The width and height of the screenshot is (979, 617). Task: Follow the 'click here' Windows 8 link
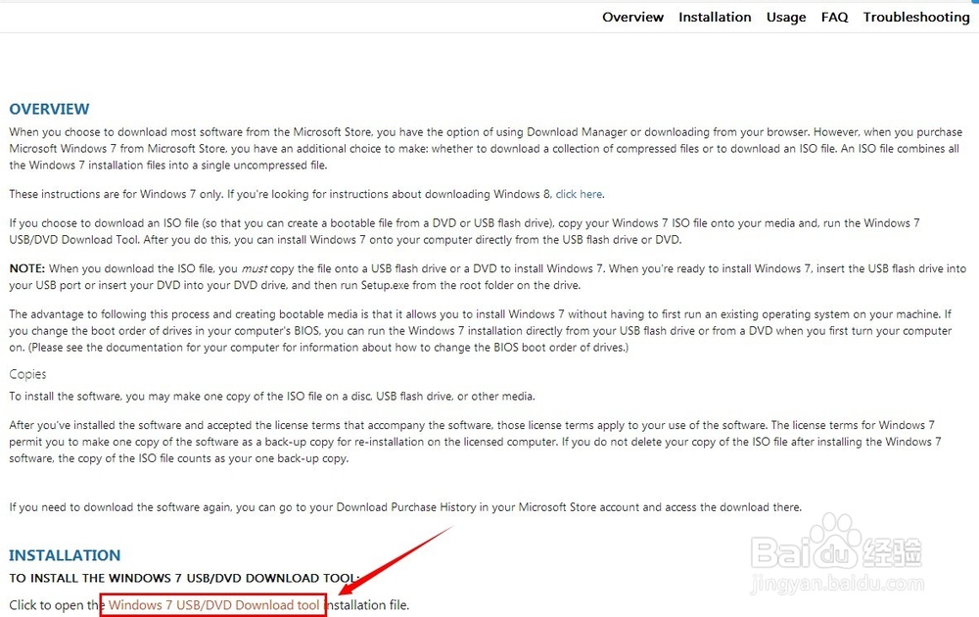tap(579, 194)
